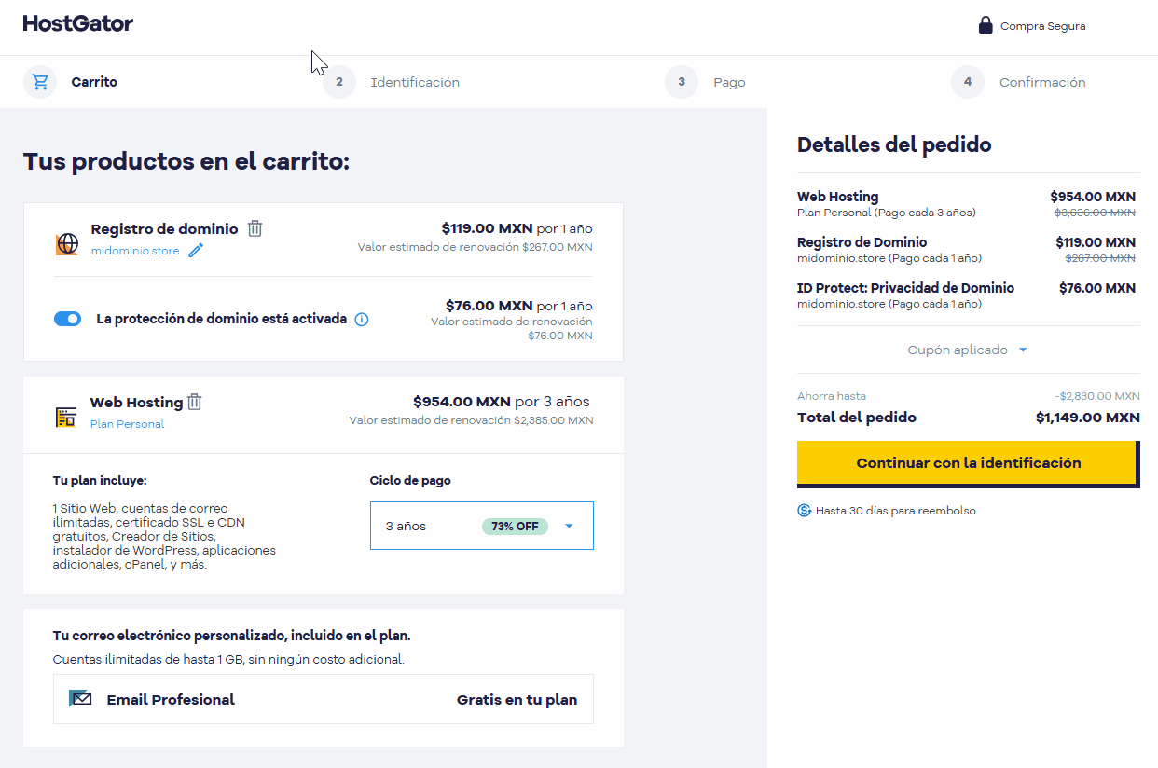Click the Total del pedido amount $1,149.00 MXN

pos(1087,418)
